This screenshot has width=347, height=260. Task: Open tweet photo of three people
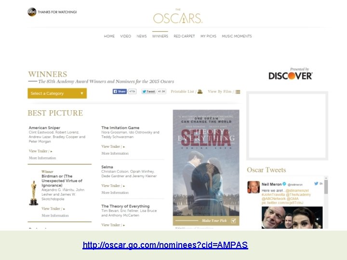coord(292,218)
